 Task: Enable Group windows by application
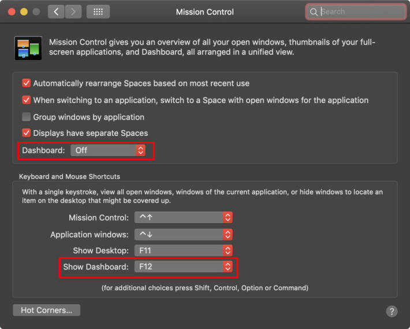tap(26, 117)
